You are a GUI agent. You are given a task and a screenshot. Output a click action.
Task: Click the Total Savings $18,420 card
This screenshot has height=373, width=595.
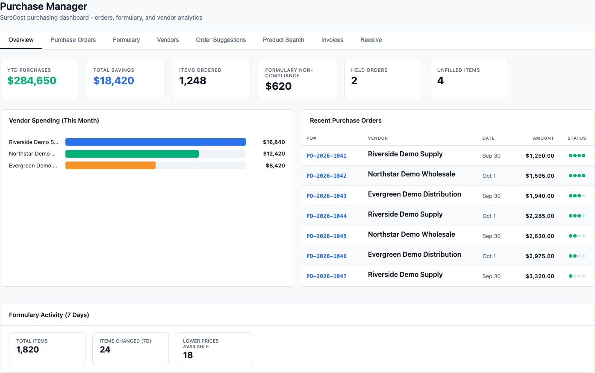click(125, 79)
